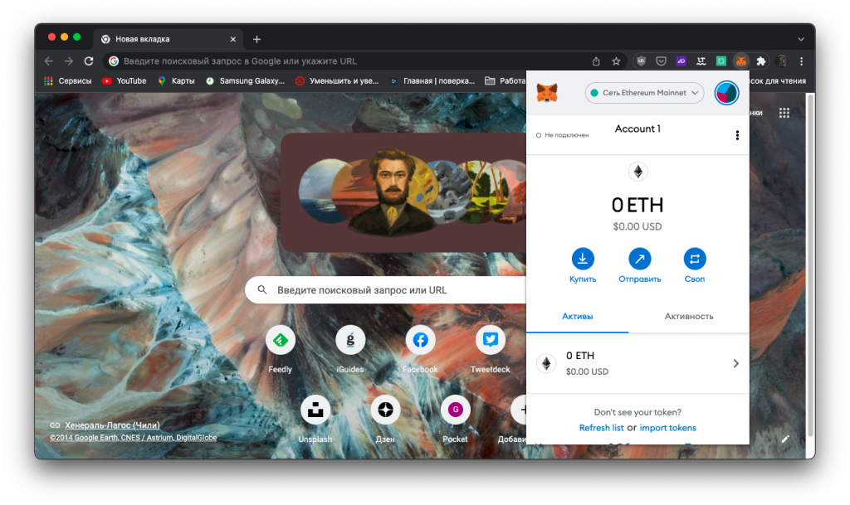Screen dimensions: 850x505
Task: Open the tab search dropdown arrow
Action: point(801,39)
